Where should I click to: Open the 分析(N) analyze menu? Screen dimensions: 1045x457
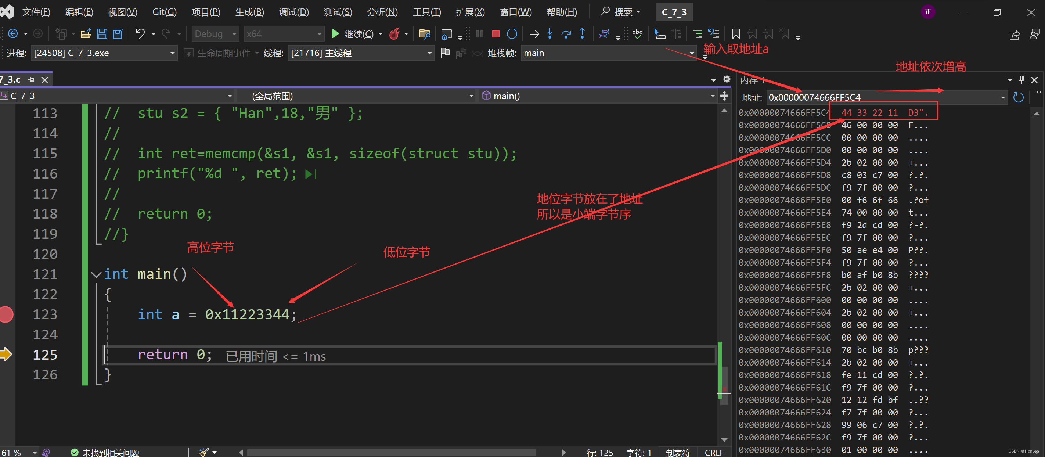tap(382, 12)
